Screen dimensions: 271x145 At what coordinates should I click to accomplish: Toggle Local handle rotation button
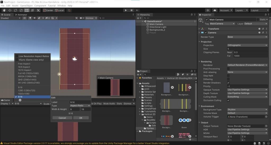point(59,10)
